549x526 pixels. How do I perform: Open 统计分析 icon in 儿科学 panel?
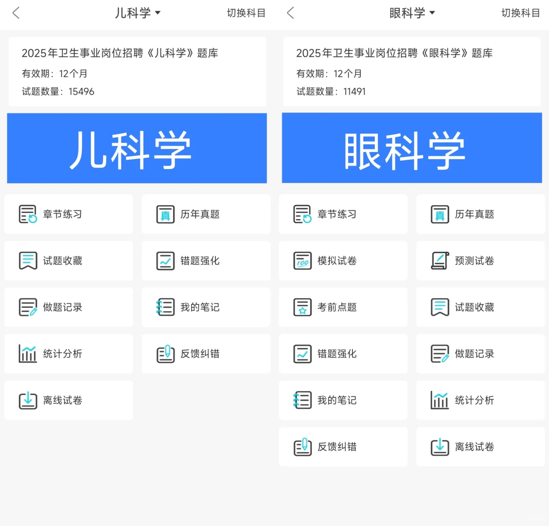coord(28,354)
